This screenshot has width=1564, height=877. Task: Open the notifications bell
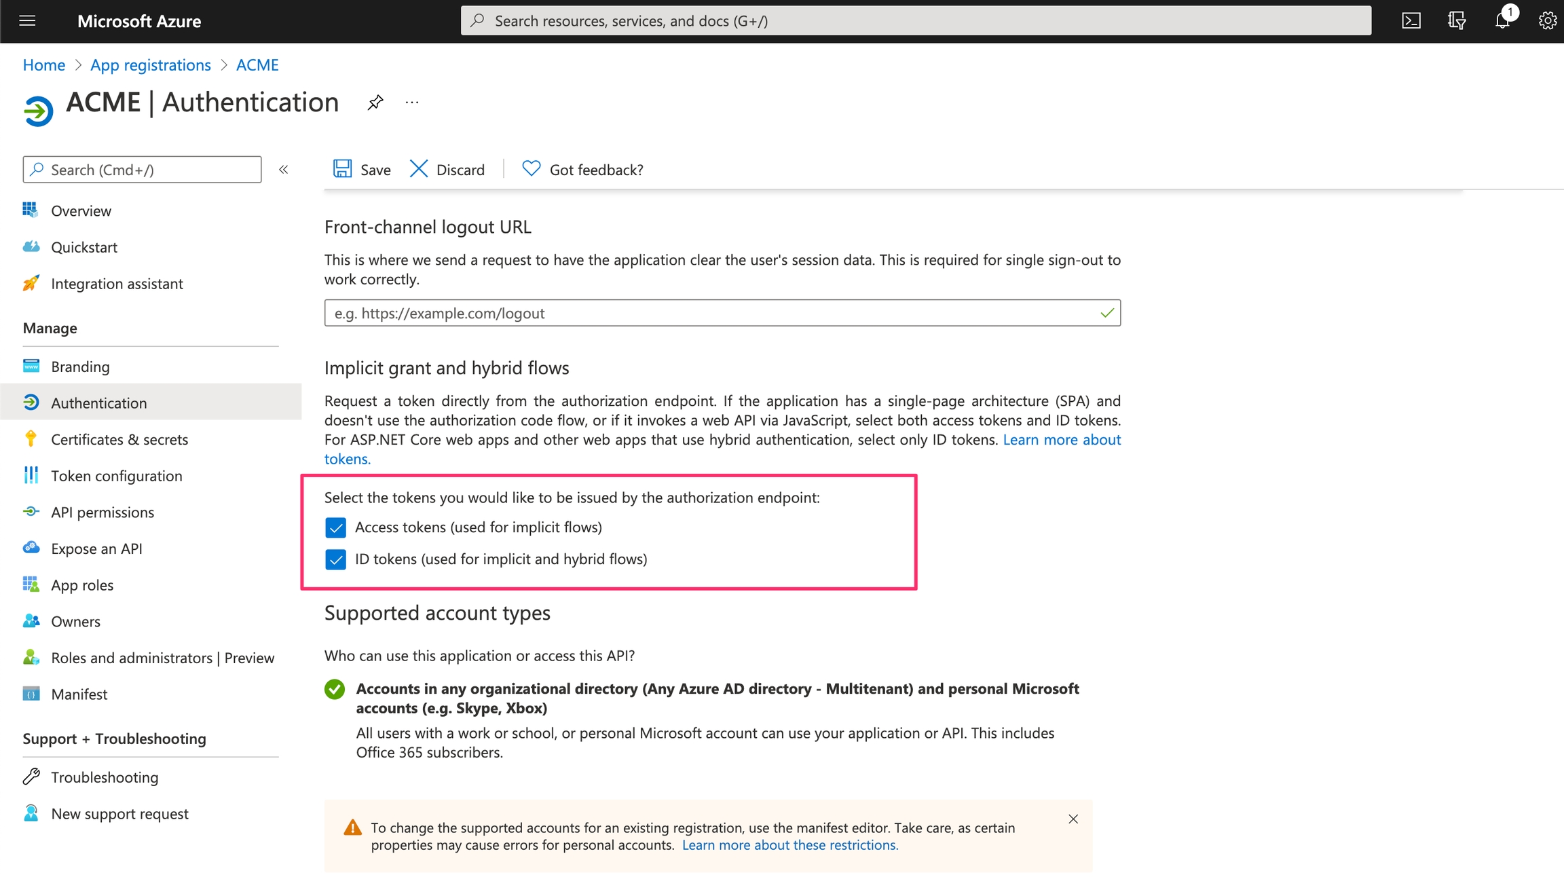pos(1502,20)
